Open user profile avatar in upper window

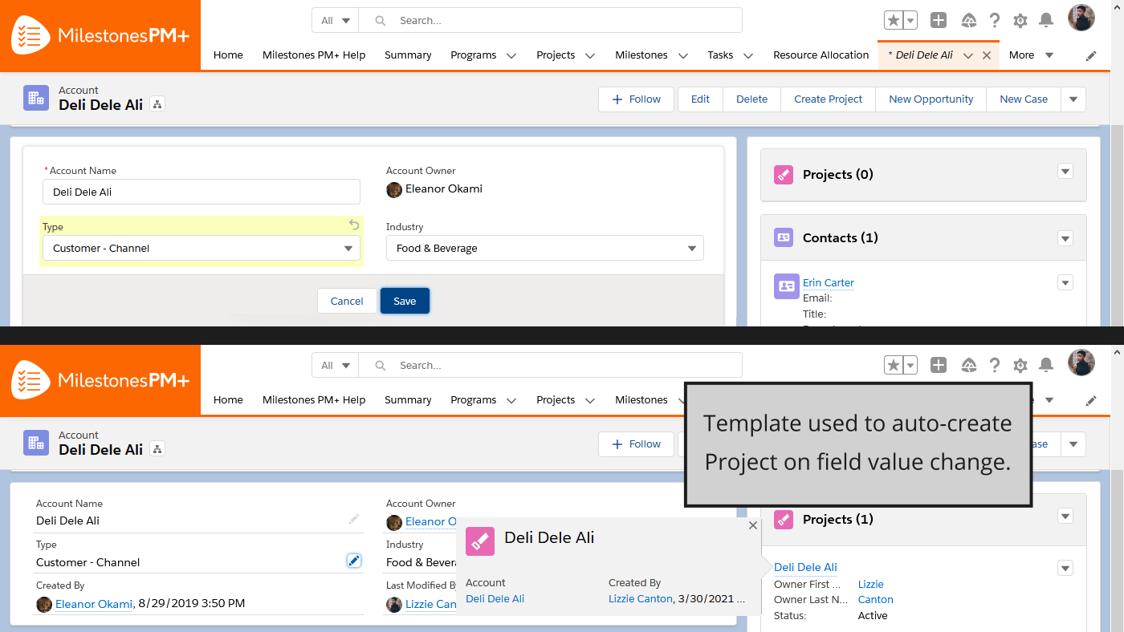pyautogui.click(x=1081, y=18)
